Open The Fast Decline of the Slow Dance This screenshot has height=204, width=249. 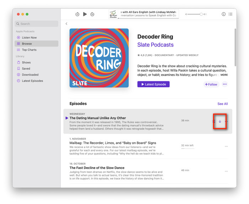click(x=97, y=168)
